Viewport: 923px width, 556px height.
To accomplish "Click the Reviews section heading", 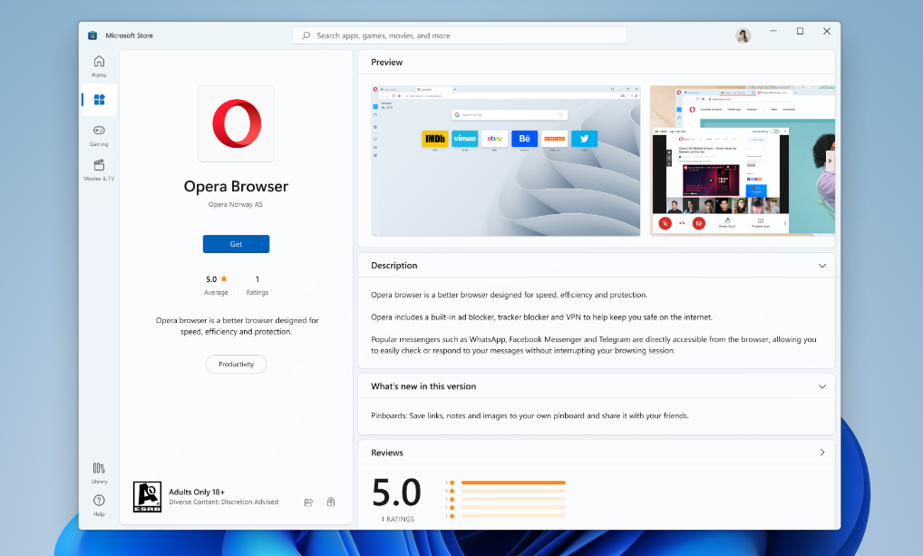I will [387, 453].
